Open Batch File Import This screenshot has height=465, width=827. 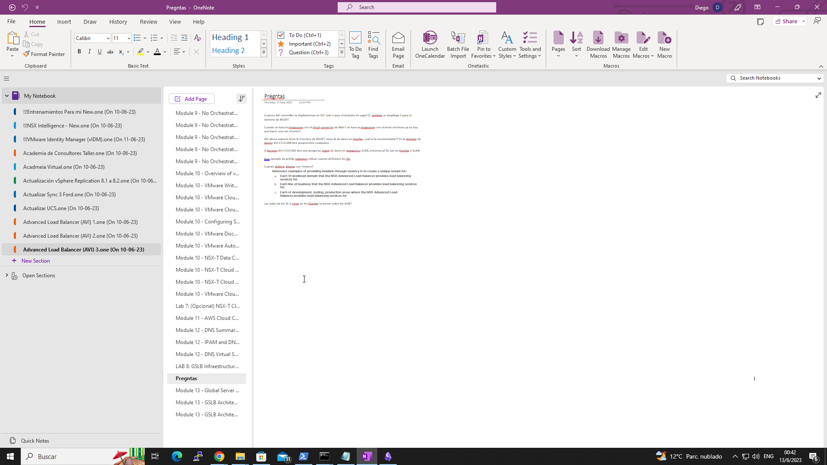pyautogui.click(x=458, y=44)
